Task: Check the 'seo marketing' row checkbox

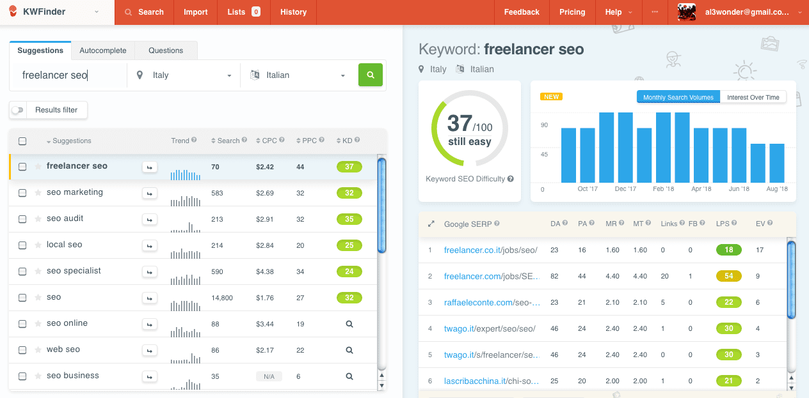Action: (x=22, y=193)
